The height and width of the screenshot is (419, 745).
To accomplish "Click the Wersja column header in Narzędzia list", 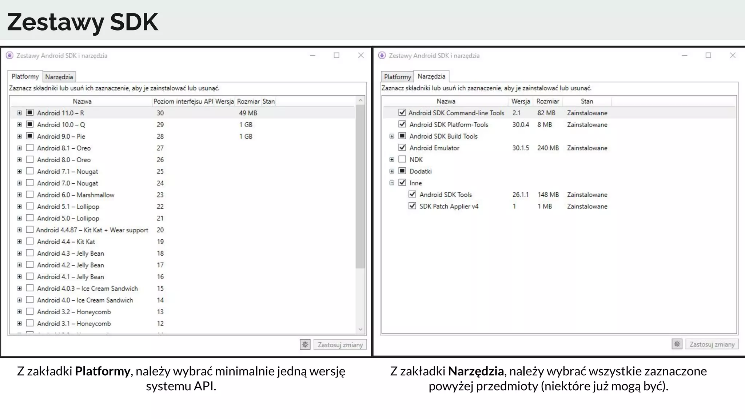I will (x=521, y=101).
